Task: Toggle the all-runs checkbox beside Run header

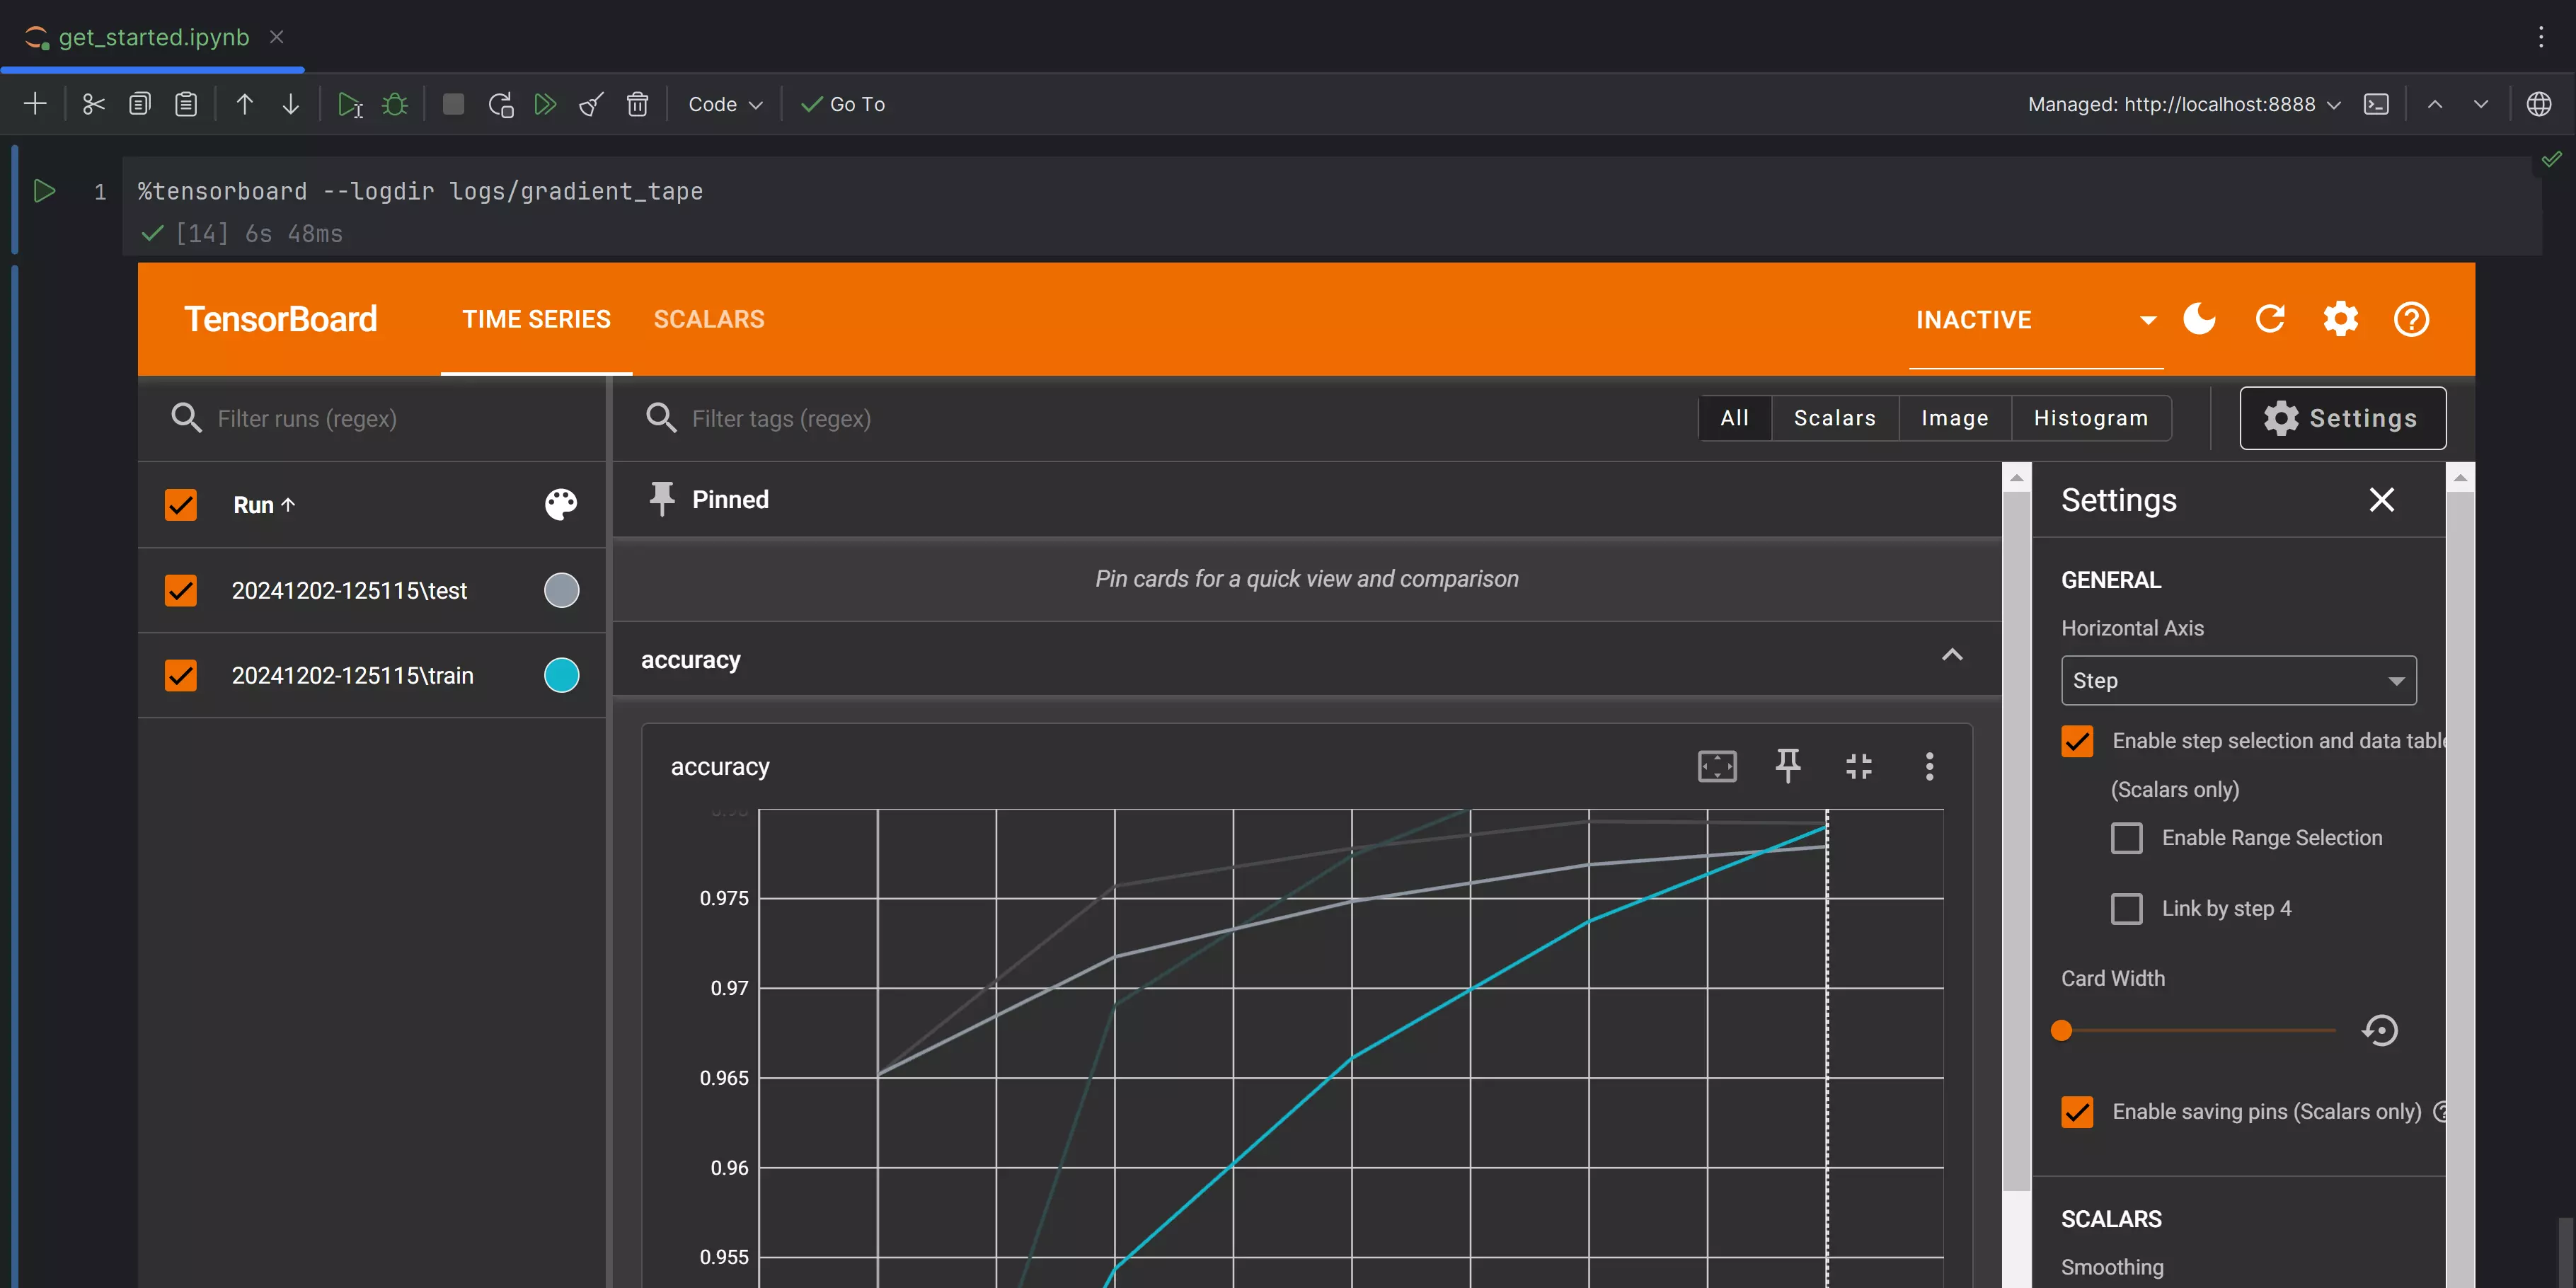Action: pyautogui.click(x=181, y=504)
